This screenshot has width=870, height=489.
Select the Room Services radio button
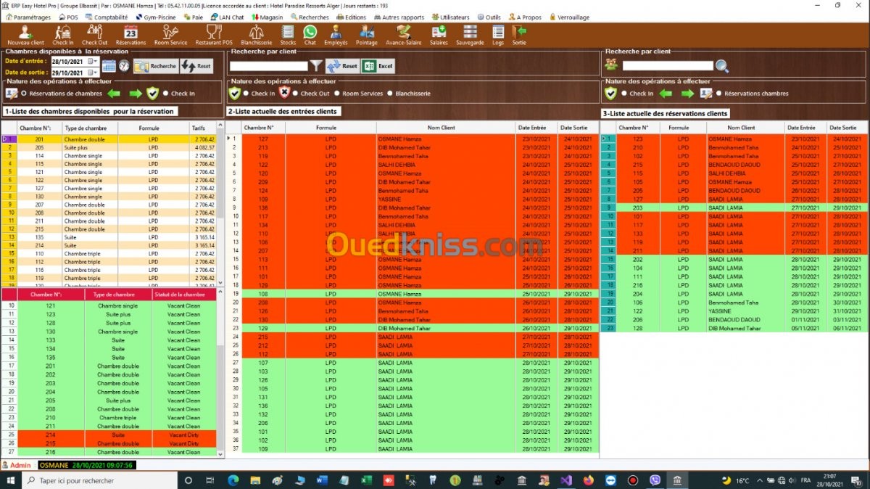coord(337,94)
